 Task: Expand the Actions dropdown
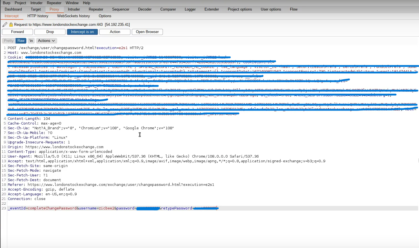point(46,41)
